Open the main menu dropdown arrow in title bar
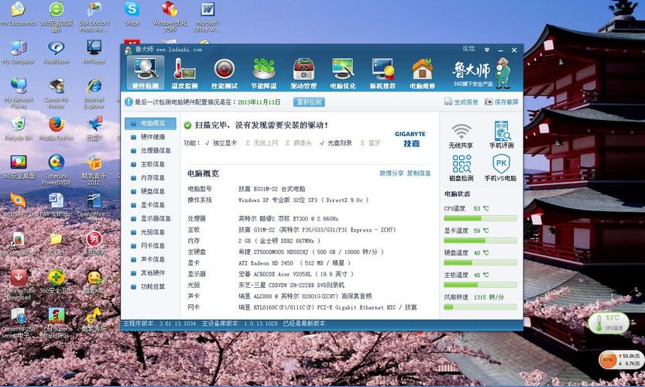 (x=487, y=50)
